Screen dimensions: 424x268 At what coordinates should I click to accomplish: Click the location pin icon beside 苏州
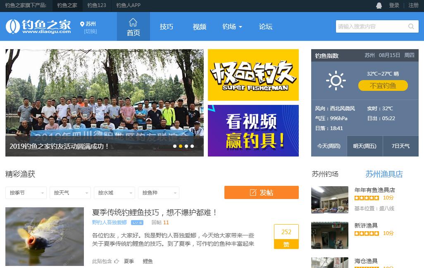pyautogui.click(x=82, y=24)
